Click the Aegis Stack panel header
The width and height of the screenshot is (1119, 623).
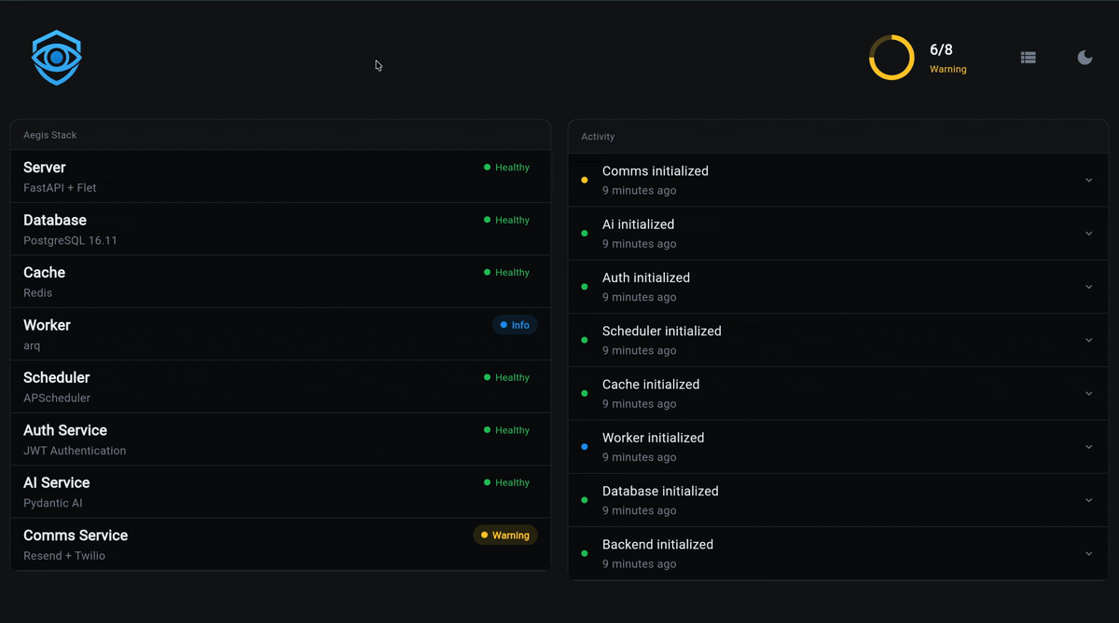(x=281, y=135)
